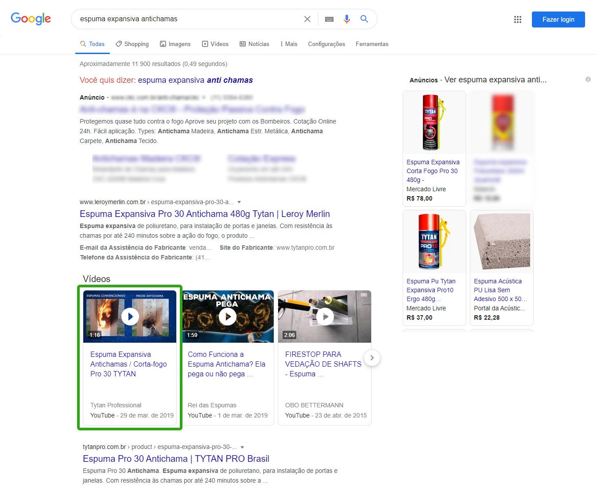
Task: Expand the ad URL dropdown arrow
Action: pos(204,97)
